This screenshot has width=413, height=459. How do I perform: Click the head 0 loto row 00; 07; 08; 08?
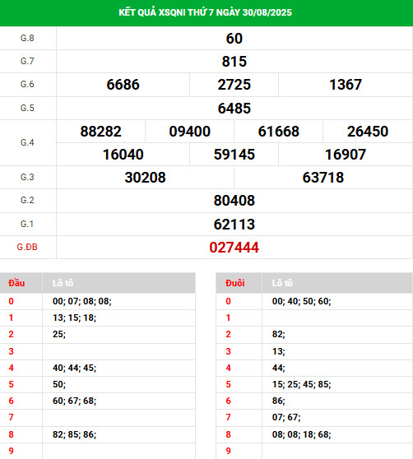click(97, 301)
